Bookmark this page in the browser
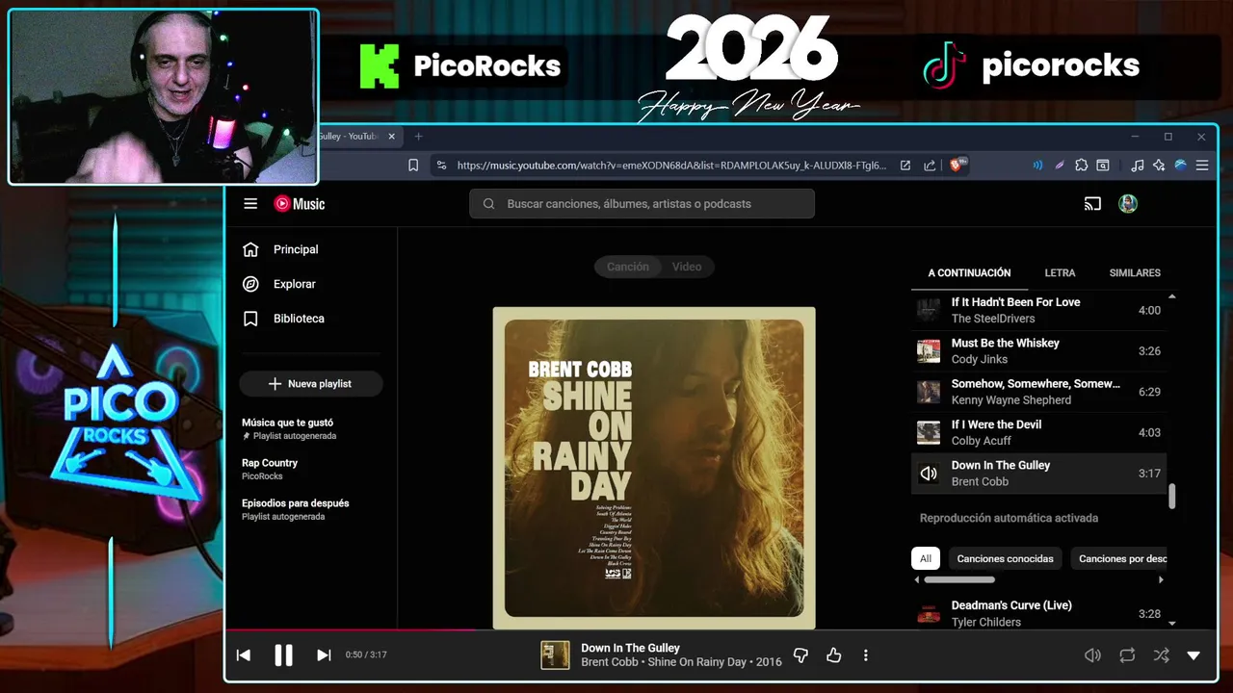 click(413, 166)
